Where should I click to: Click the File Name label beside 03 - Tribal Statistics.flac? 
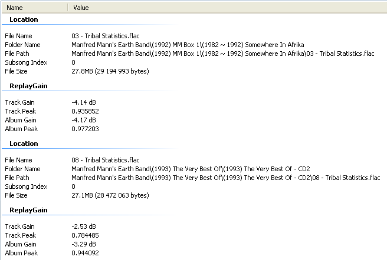(x=18, y=36)
